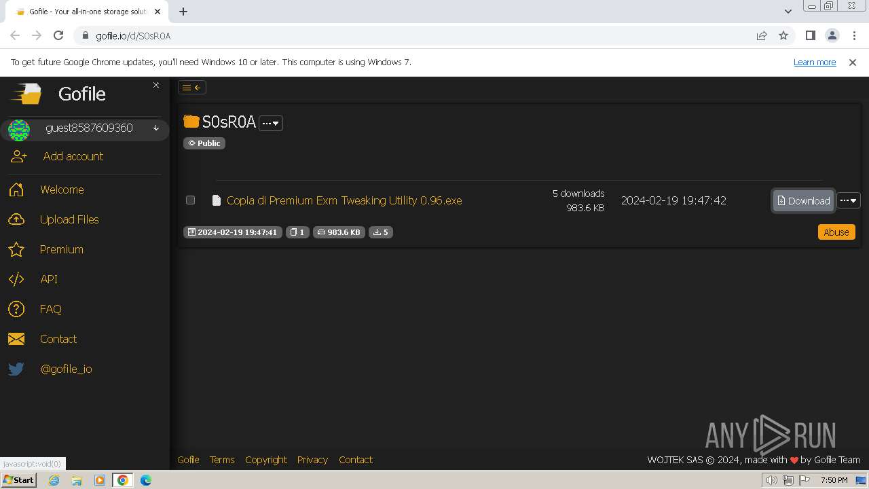Toggle the sidebar with hamburger arrow button
This screenshot has width=869, height=489.
(191, 88)
